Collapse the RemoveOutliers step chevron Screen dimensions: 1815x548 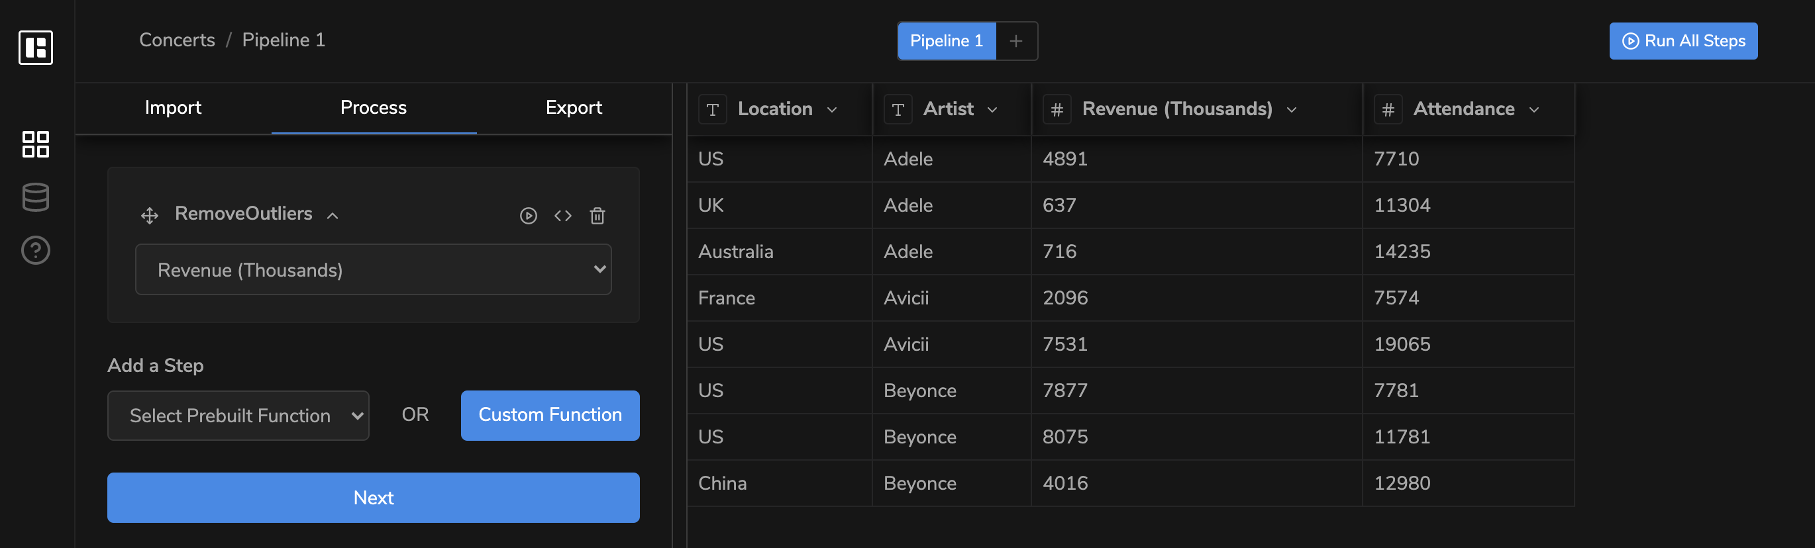[x=333, y=216]
